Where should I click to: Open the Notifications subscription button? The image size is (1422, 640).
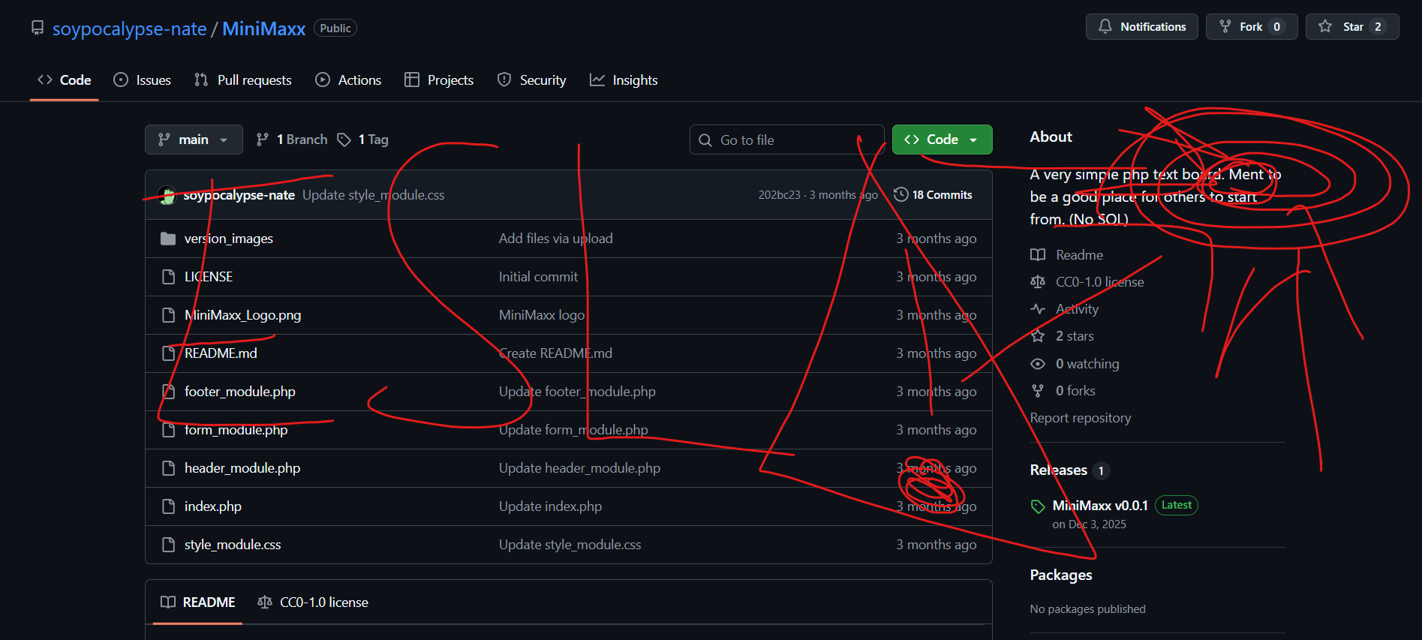[1141, 27]
